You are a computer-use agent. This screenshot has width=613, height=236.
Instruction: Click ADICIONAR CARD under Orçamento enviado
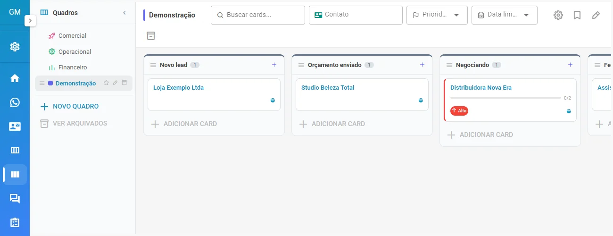pyautogui.click(x=332, y=124)
